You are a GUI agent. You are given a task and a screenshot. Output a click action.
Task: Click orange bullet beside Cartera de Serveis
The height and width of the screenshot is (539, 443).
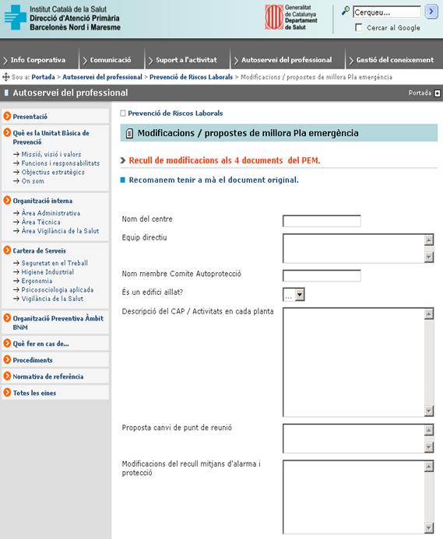click(7, 250)
